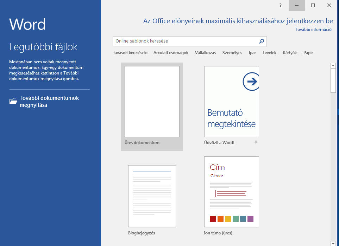Click the Üres dokumentum label
Screen dimensions: 339x246
coord(142,143)
